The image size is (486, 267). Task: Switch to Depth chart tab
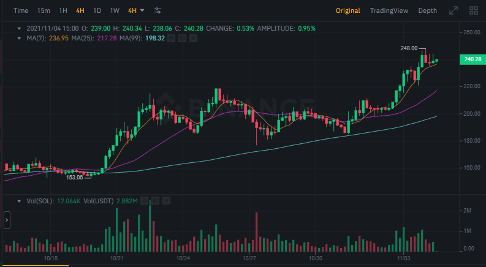428,11
